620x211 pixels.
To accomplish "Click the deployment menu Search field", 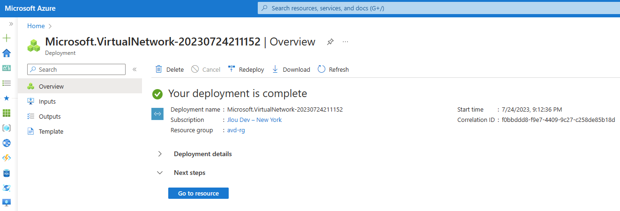I will pyautogui.click(x=76, y=69).
